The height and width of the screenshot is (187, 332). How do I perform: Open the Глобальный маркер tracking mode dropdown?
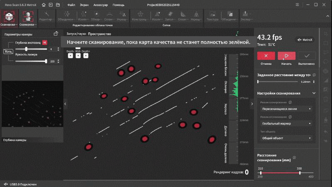pyautogui.click(x=286, y=123)
